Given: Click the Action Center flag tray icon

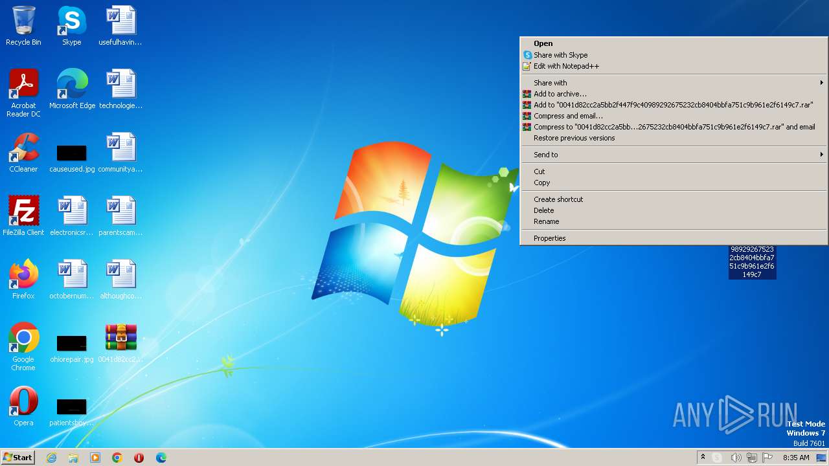Looking at the screenshot, I should [x=767, y=458].
